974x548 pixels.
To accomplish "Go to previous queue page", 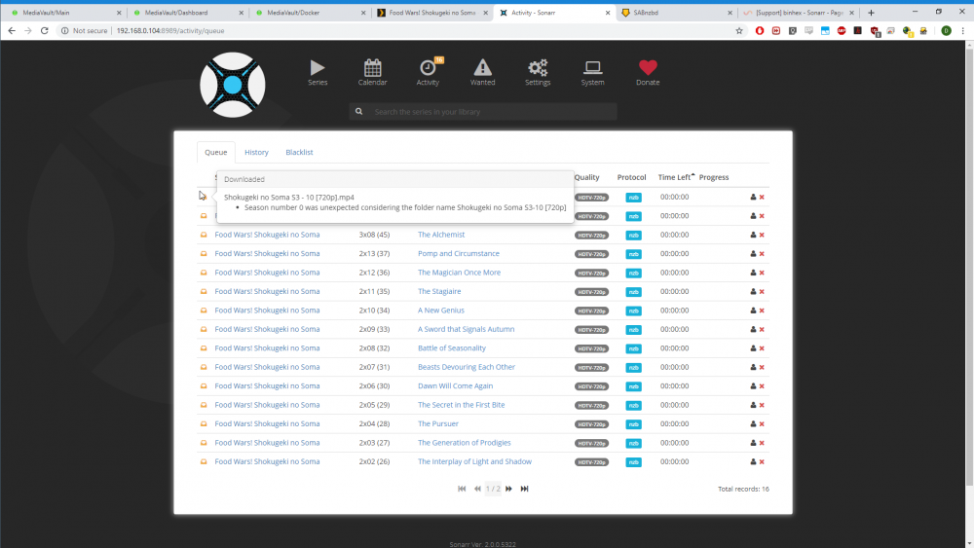I will coord(477,489).
